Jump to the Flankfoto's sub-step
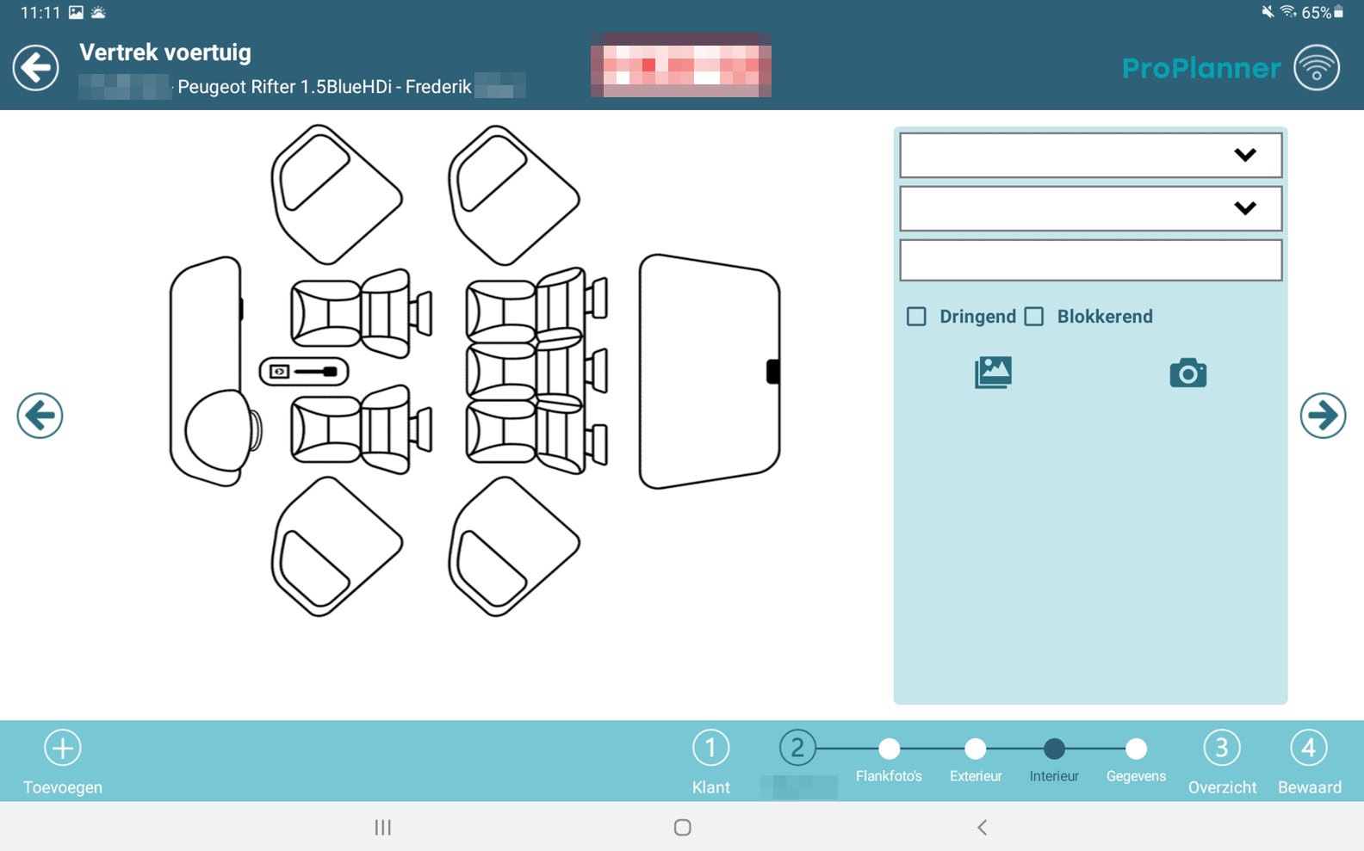Image resolution: width=1364 pixels, height=851 pixels. coord(889,761)
